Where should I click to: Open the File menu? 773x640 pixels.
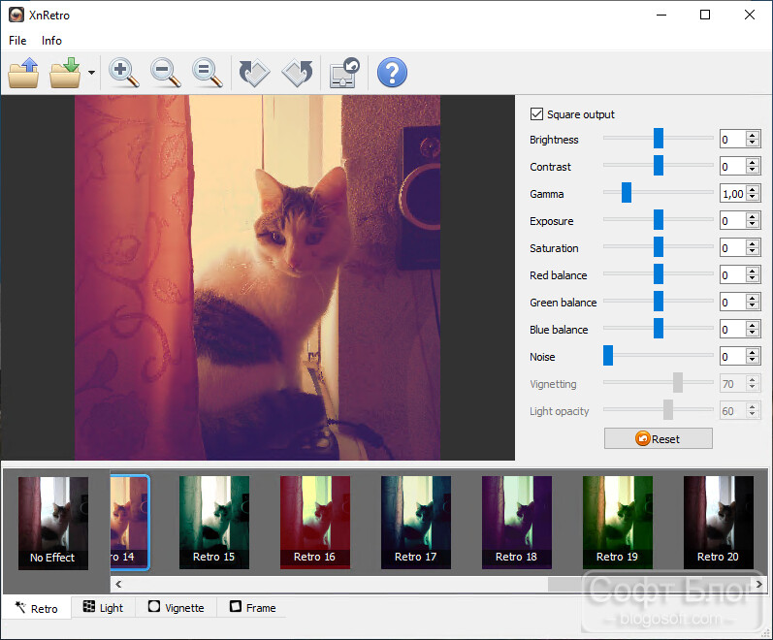[x=17, y=41]
